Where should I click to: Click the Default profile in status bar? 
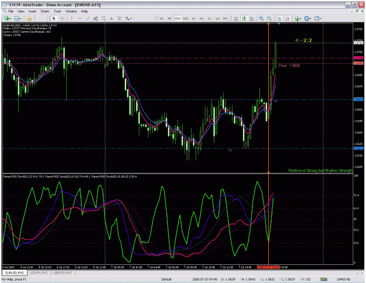[x=166, y=279]
